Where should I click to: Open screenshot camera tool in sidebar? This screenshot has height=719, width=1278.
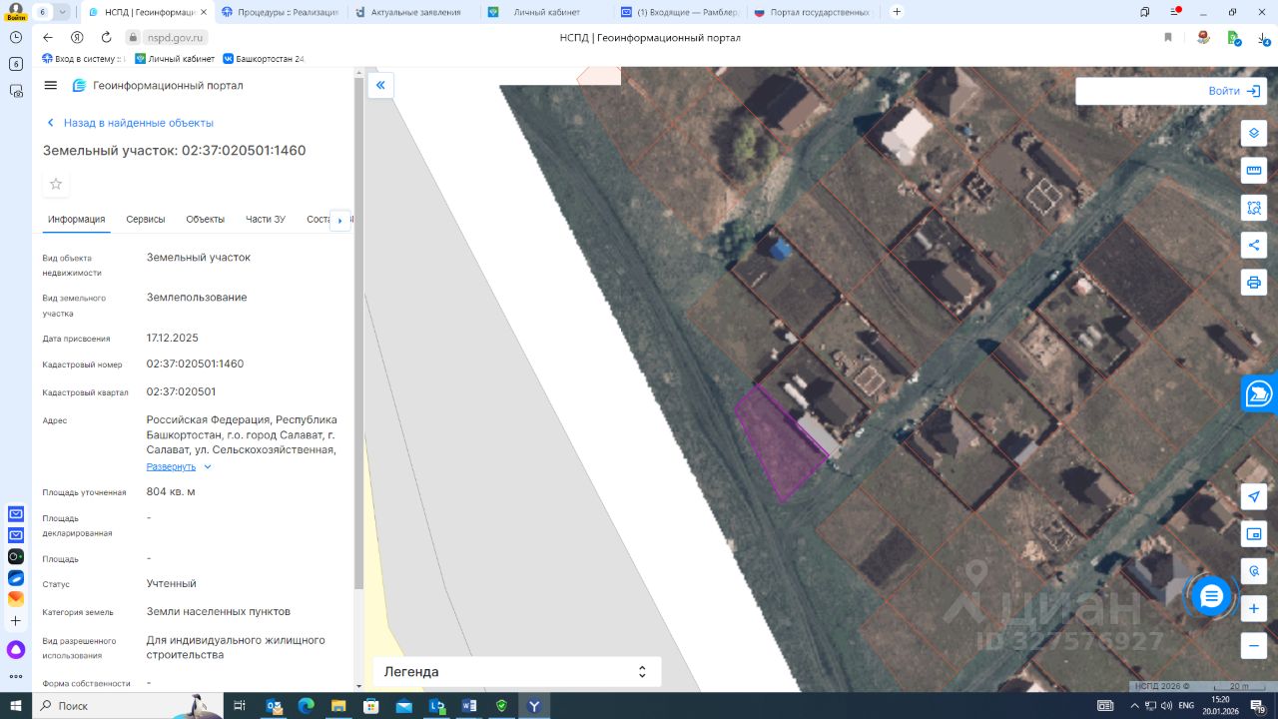[16, 91]
